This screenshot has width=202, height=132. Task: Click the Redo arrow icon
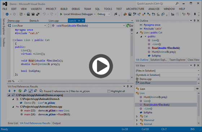coord(52,14)
